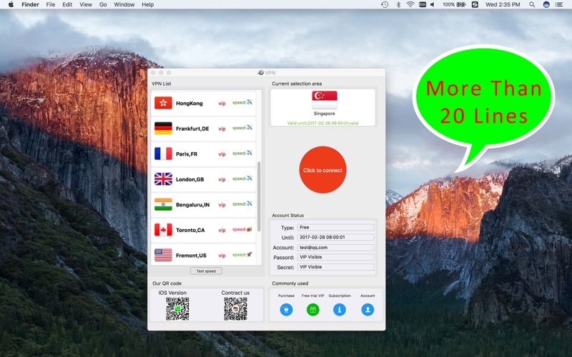The image size is (572, 357).
Task: Open the Subscription info icon
Action: click(340, 310)
